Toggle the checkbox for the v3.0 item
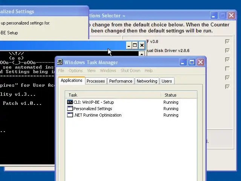 click(227, 41)
